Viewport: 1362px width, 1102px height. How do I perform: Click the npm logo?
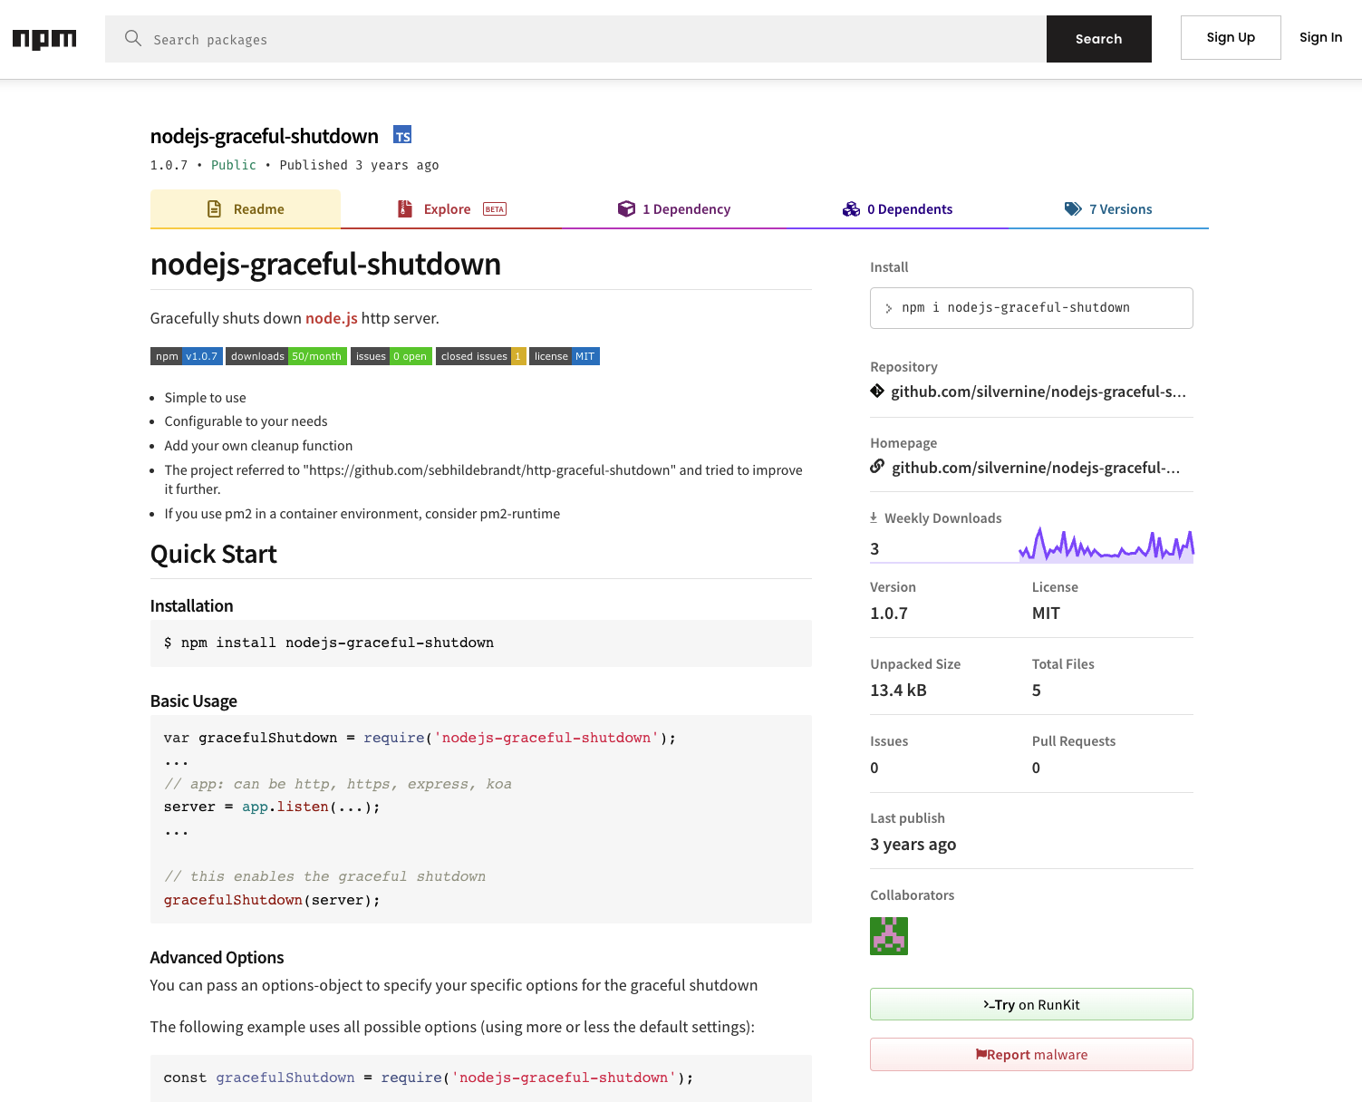coord(43,38)
